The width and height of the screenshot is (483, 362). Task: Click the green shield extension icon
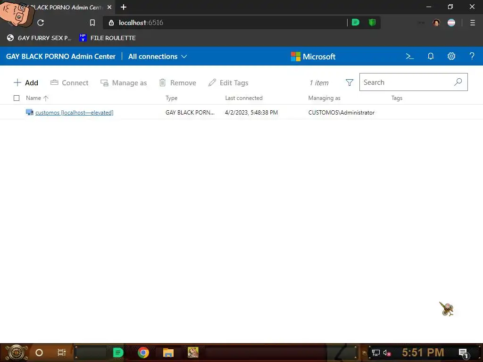[x=372, y=22]
